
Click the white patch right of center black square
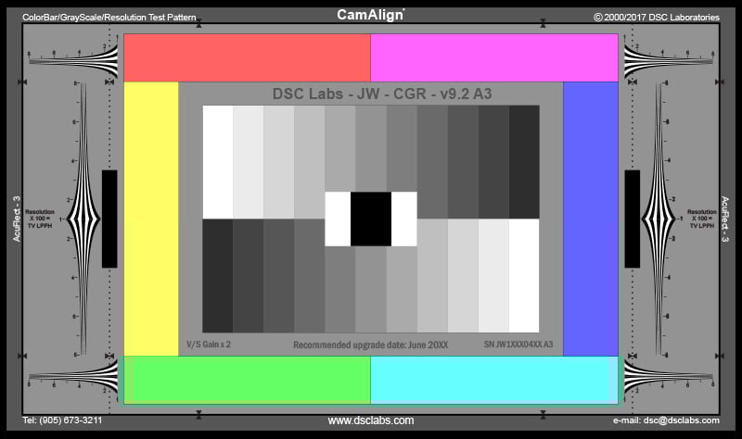(x=404, y=219)
